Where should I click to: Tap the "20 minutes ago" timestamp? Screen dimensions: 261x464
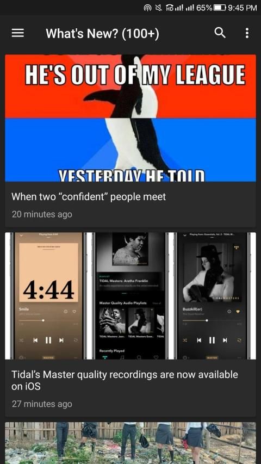(42, 214)
